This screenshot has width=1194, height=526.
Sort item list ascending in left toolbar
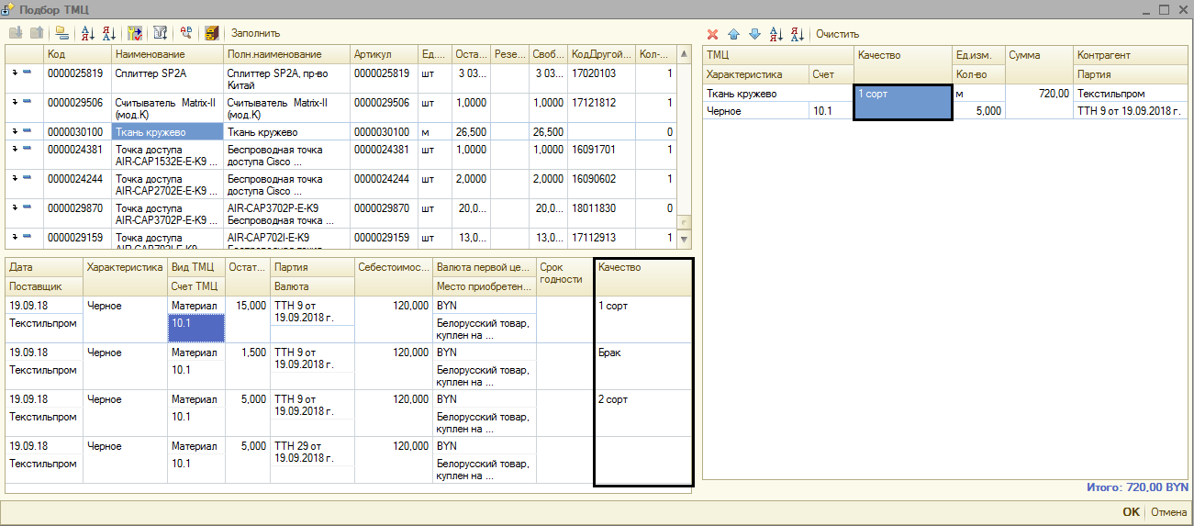(x=88, y=33)
